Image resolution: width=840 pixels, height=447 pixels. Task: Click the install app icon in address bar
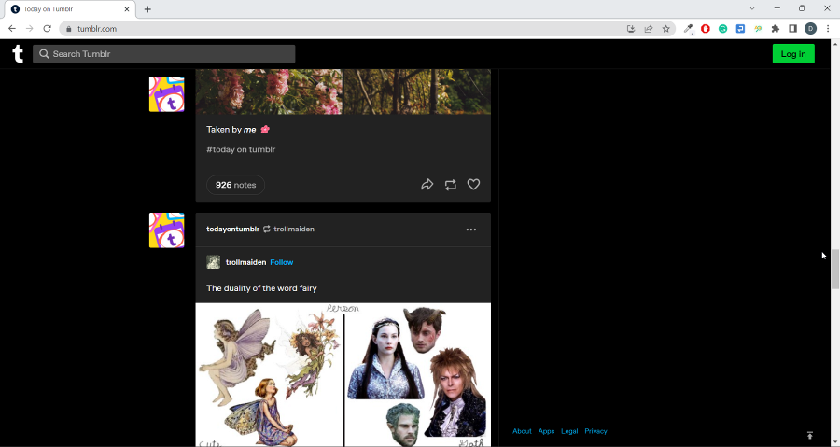pos(631,29)
